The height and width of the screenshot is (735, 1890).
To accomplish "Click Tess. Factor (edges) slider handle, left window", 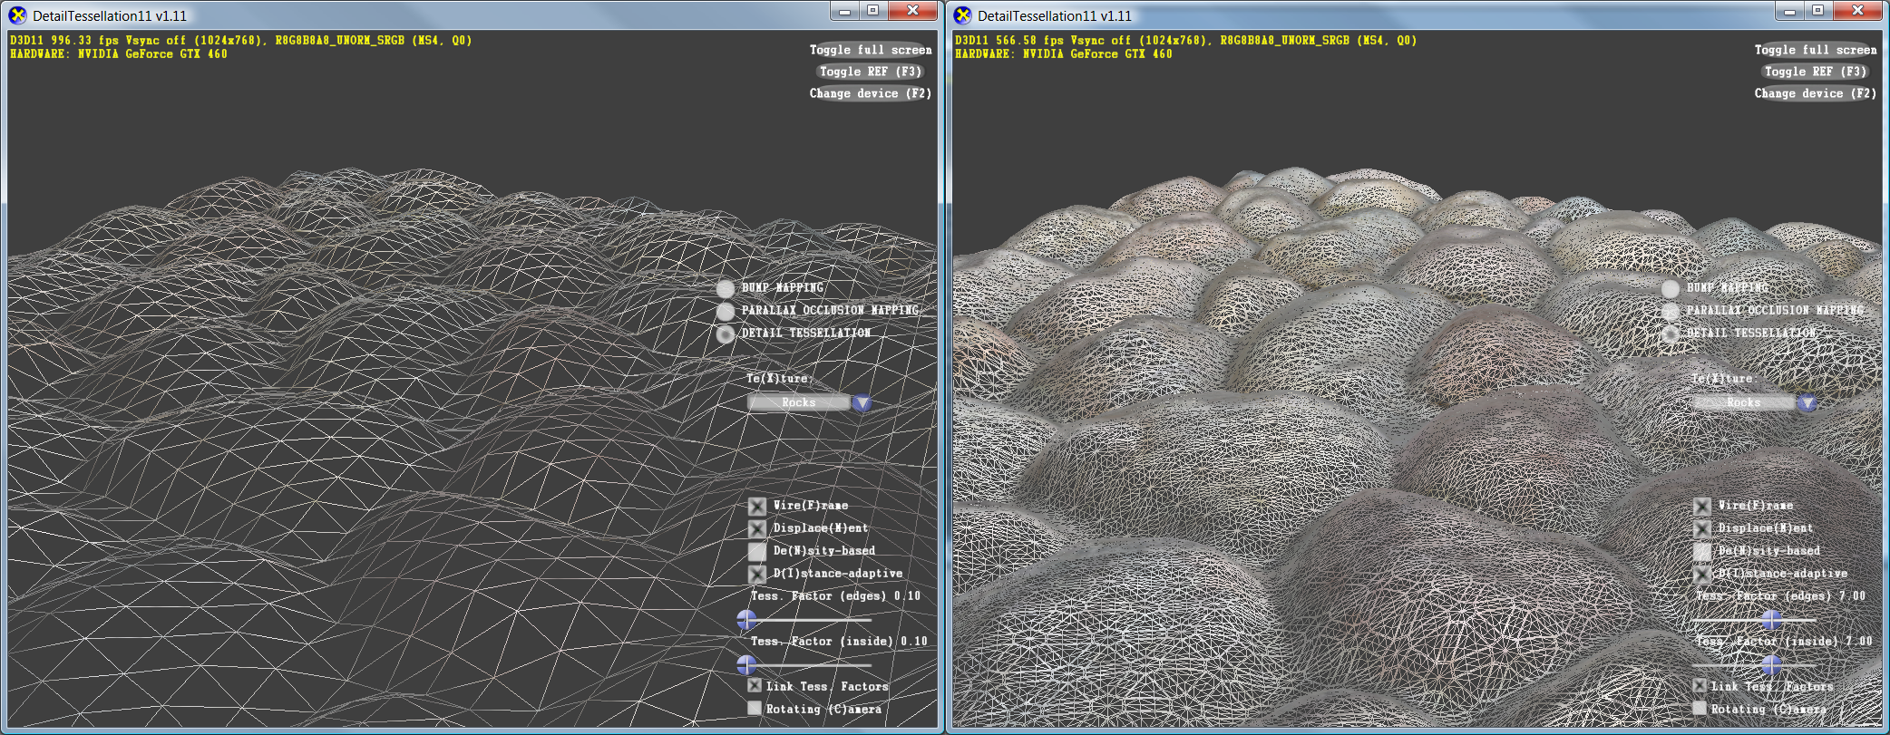I will pos(746,620).
